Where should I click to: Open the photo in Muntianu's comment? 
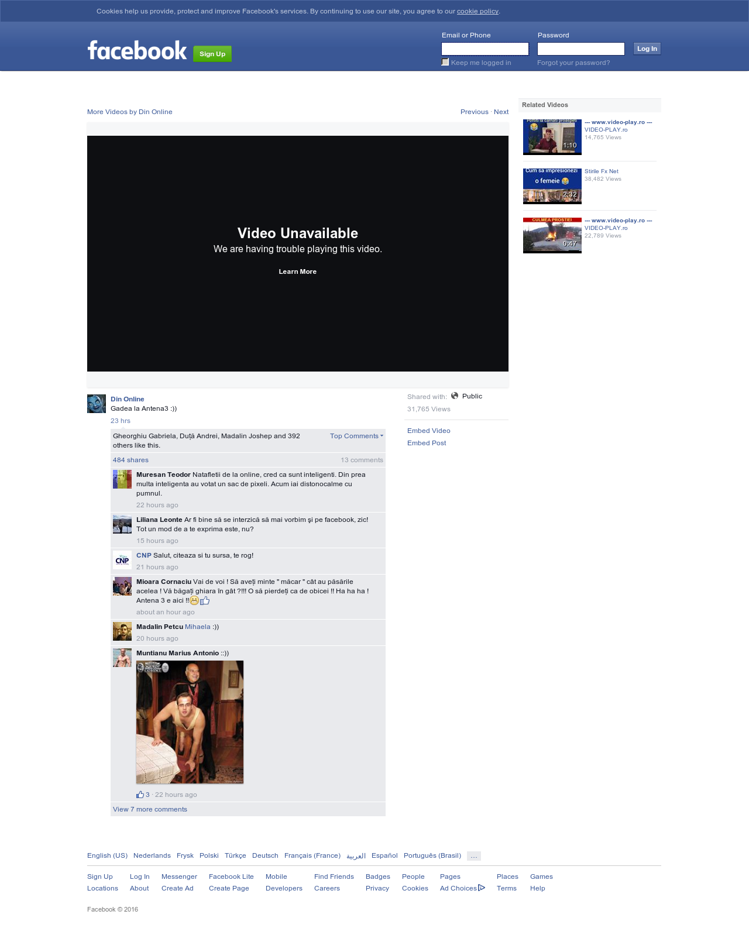pyautogui.click(x=190, y=722)
